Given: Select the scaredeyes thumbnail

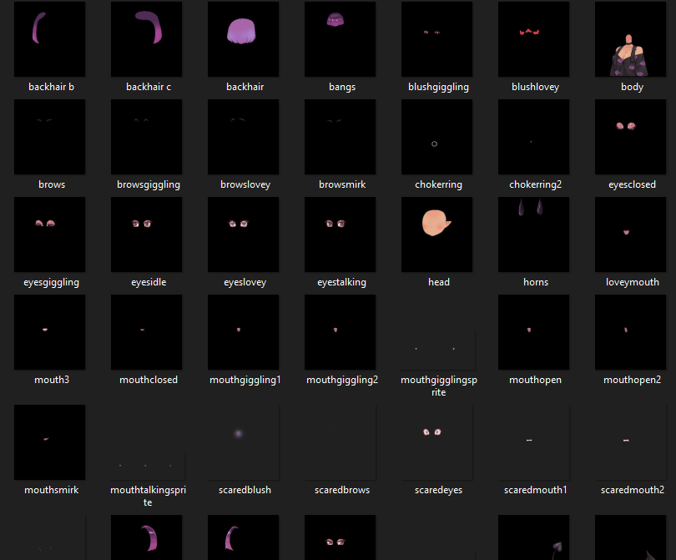Looking at the screenshot, I should pyautogui.click(x=439, y=441).
